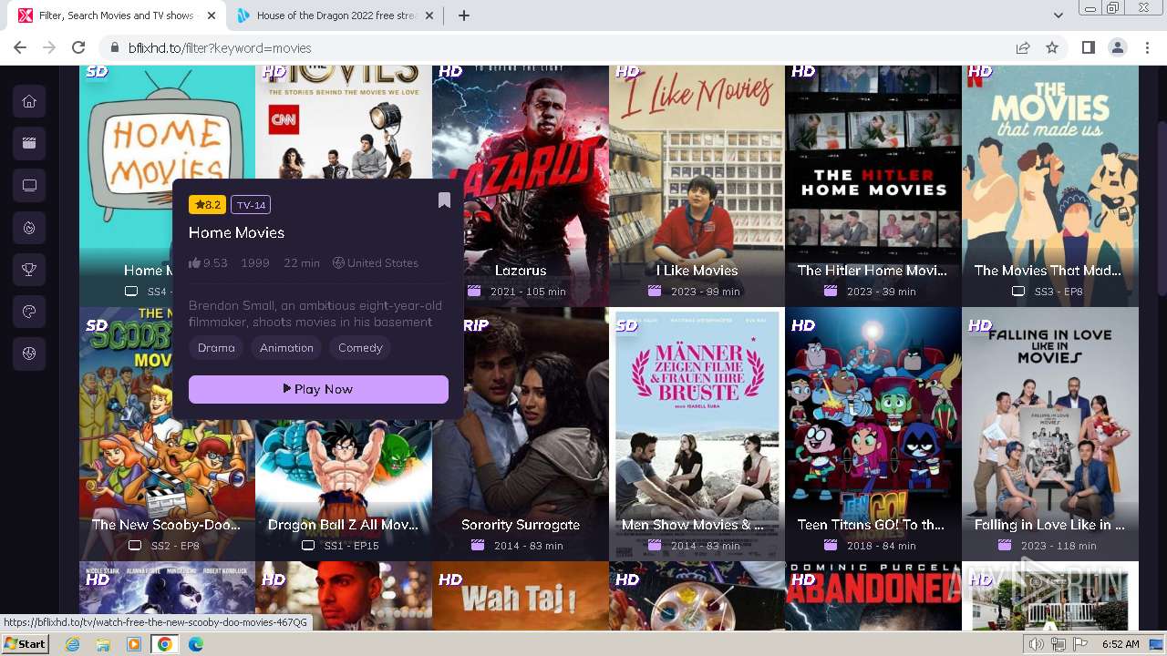The width and height of the screenshot is (1167, 656).
Task: Open a new browser tab
Action: [464, 15]
